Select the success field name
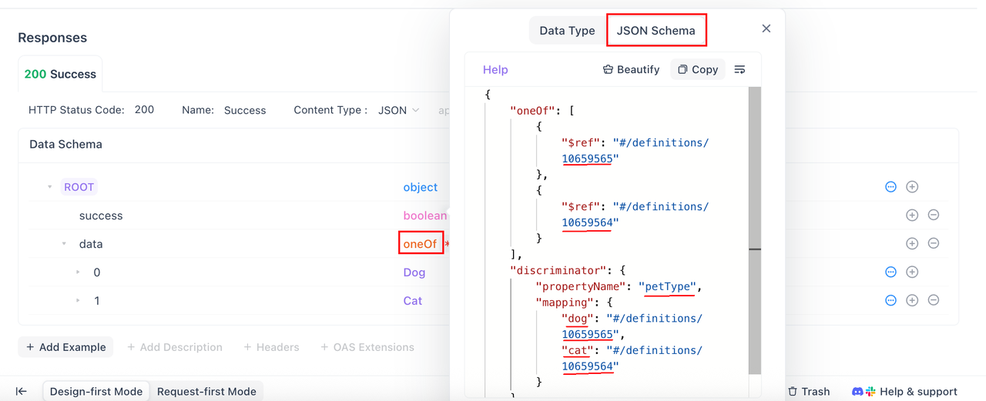 click(x=101, y=216)
